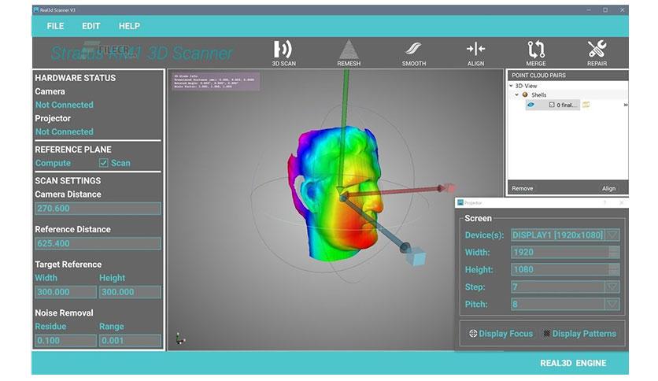Open the Pitch value dropdown
The width and height of the screenshot is (658, 381).
click(612, 304)
